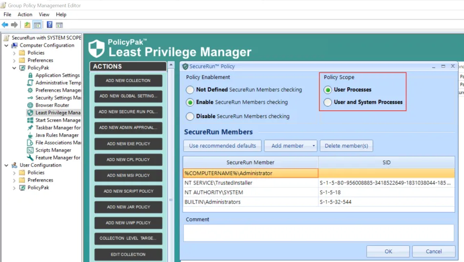Choose User and System Processes scope
The image size is (464, 262).
coord(328,102)
